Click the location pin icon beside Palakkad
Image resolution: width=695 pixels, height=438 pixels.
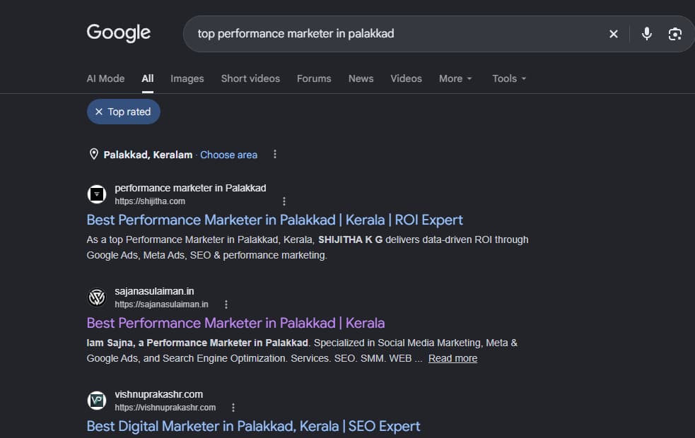coord(94,154)
